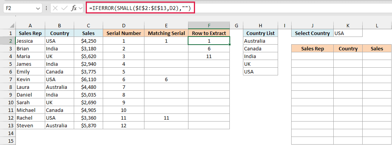392x145 pixels.
Task: Select the cell with Steven
Action: click(x=30, y=125)
